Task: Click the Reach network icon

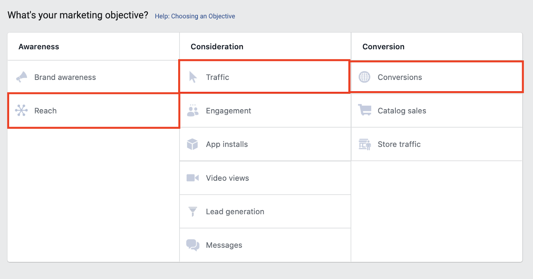Action: (21, 111)
